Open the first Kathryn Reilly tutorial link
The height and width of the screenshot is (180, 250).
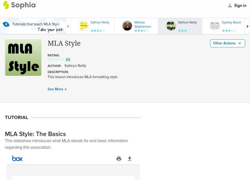tap(100, 22)
